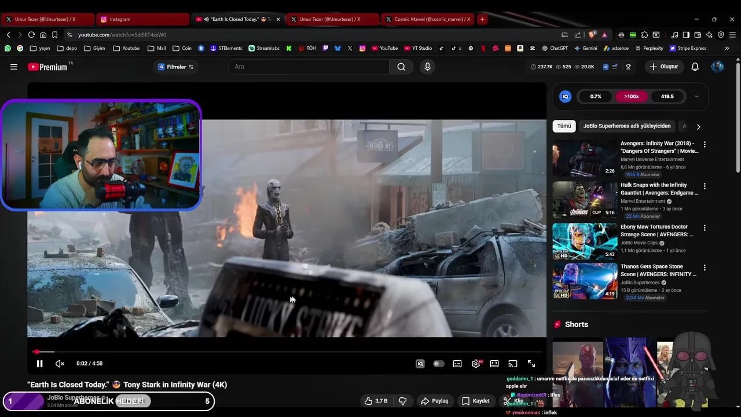Open options menu for the Ebony Maw video
The width and height of the screenshot is (741, 417).
[705, 228]
